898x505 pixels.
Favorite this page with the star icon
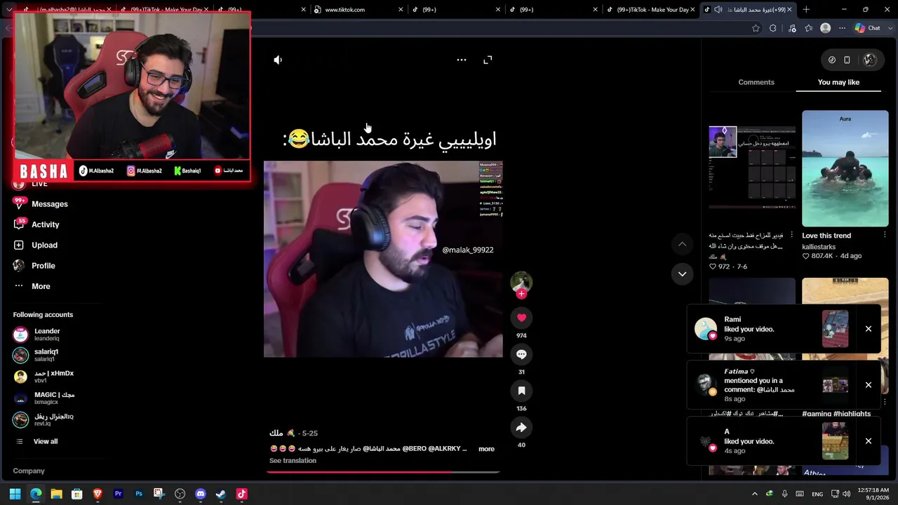pyautogui.click(x=756, y=28)
